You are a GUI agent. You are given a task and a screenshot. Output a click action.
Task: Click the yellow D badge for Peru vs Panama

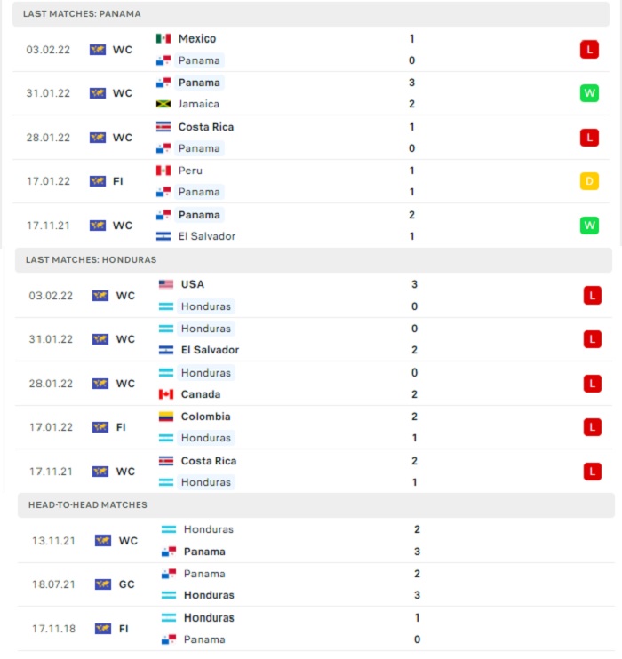click(x=589, y=181)
